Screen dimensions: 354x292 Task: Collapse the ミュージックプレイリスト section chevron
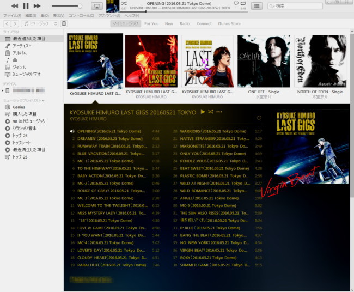coord(44,101)
